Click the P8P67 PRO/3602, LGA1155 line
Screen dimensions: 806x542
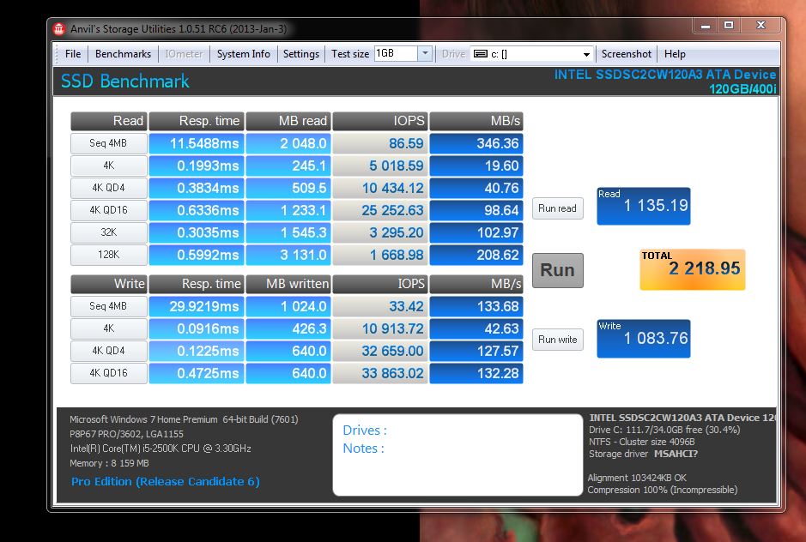coord(126,434)
